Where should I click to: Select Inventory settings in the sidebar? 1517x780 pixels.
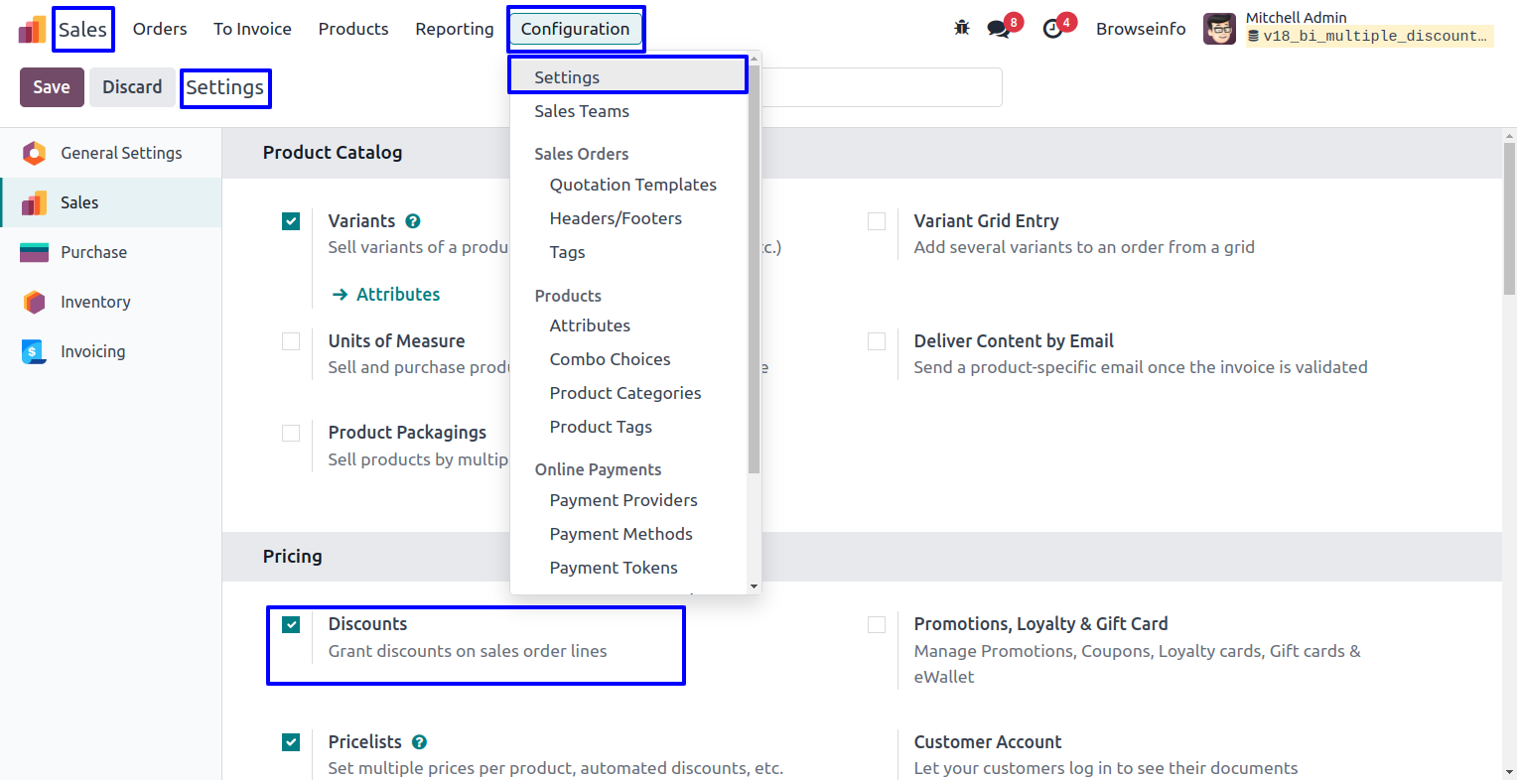coord(95,302)
